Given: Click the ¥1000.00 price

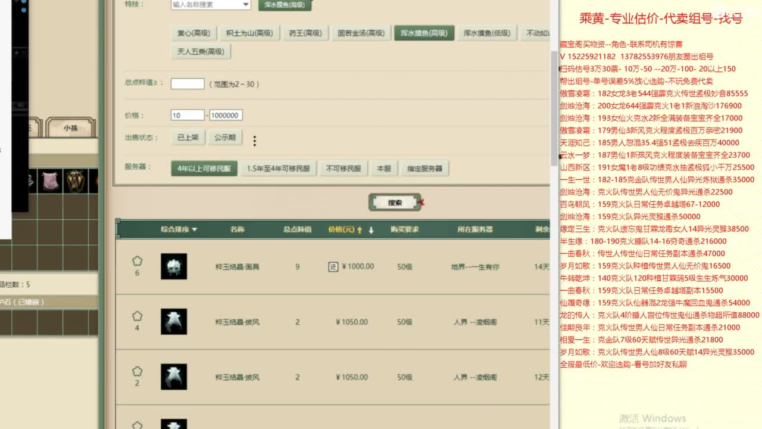Looking at the screenshot, I should tap(358, 267).
